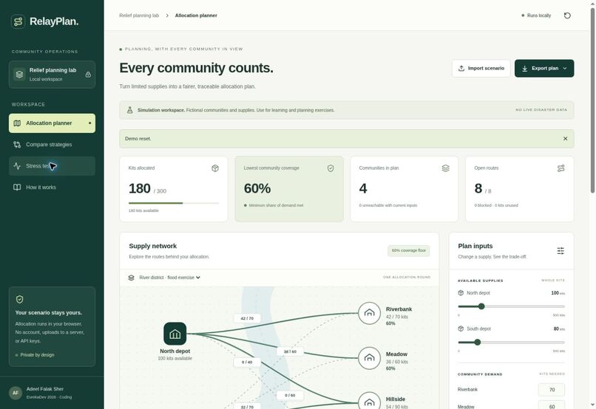The height and width of the screenshot is (409, 596).
Task: Adjust the South depot supply slider
Action: point(511,343)
